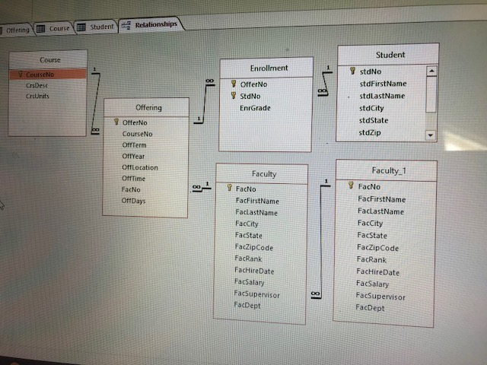The image size is (487, 365).
Task: Select the Faculty_1 table title bar
Action: (387, 170)
